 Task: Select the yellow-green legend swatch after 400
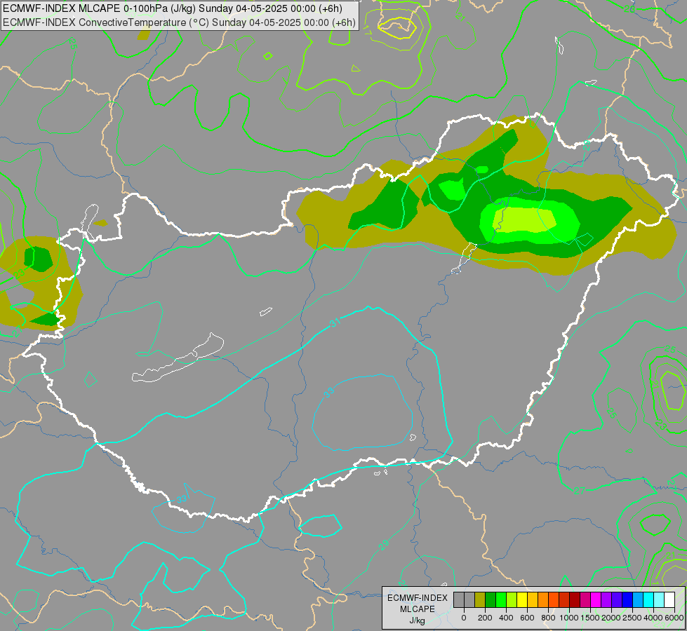tap(512, 599)
